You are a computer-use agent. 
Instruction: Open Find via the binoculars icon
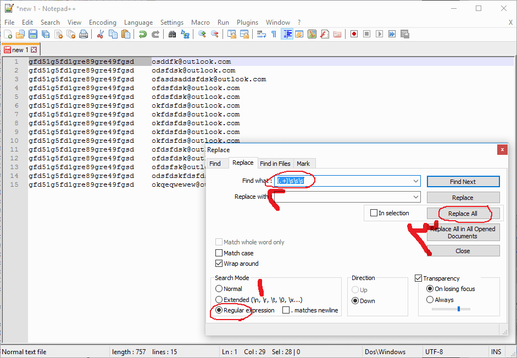click(x=172, y=34)
